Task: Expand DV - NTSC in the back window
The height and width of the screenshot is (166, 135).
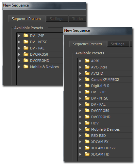Action: click(19, 42)
